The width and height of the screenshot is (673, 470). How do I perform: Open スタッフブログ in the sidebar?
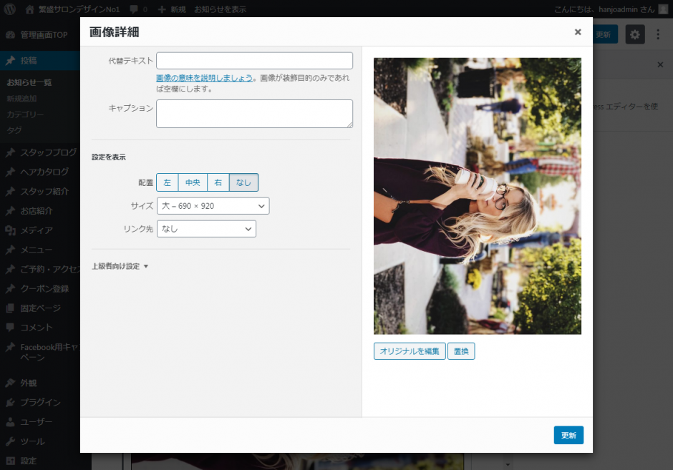(x=48, y=152)
